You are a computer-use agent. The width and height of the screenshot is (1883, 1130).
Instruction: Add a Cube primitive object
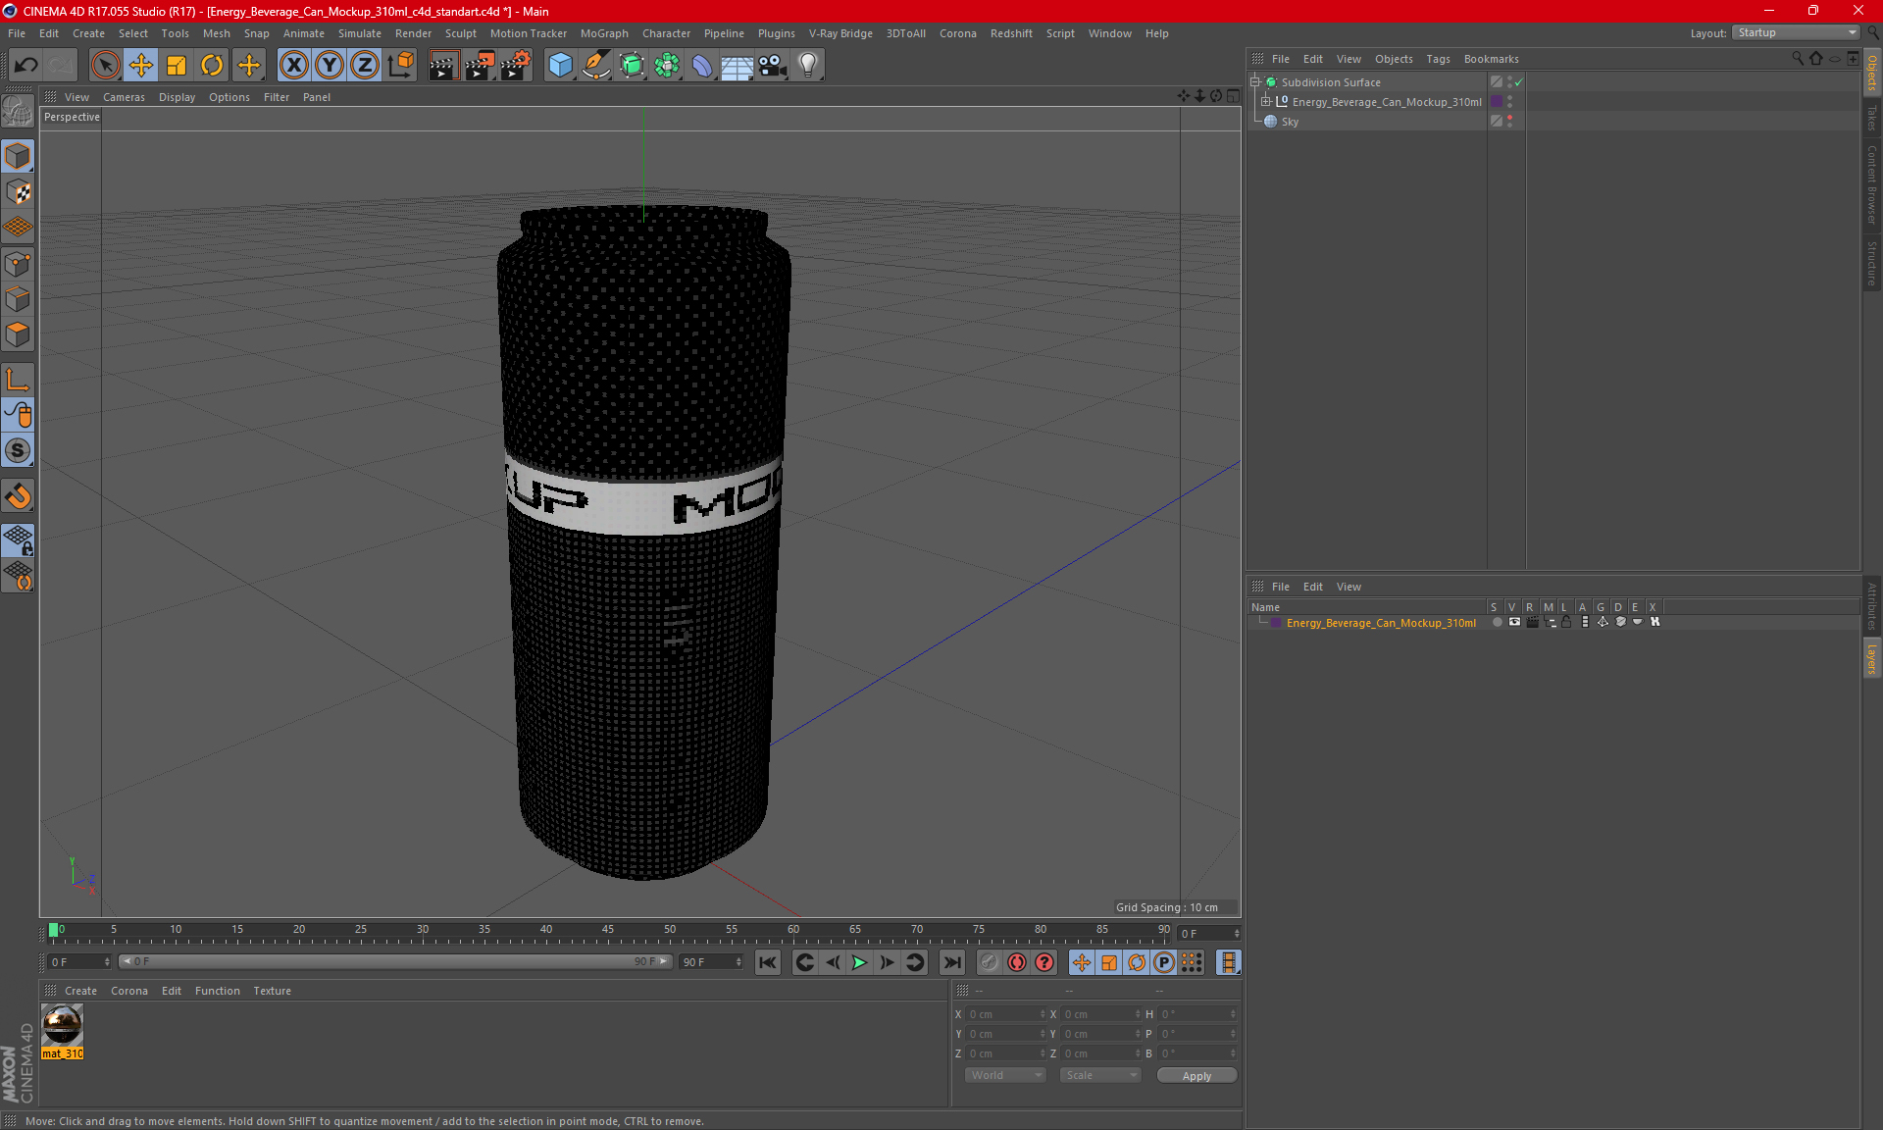(x=560, y=66)
